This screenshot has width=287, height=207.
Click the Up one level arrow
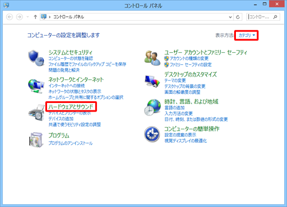tap(35, 17)
